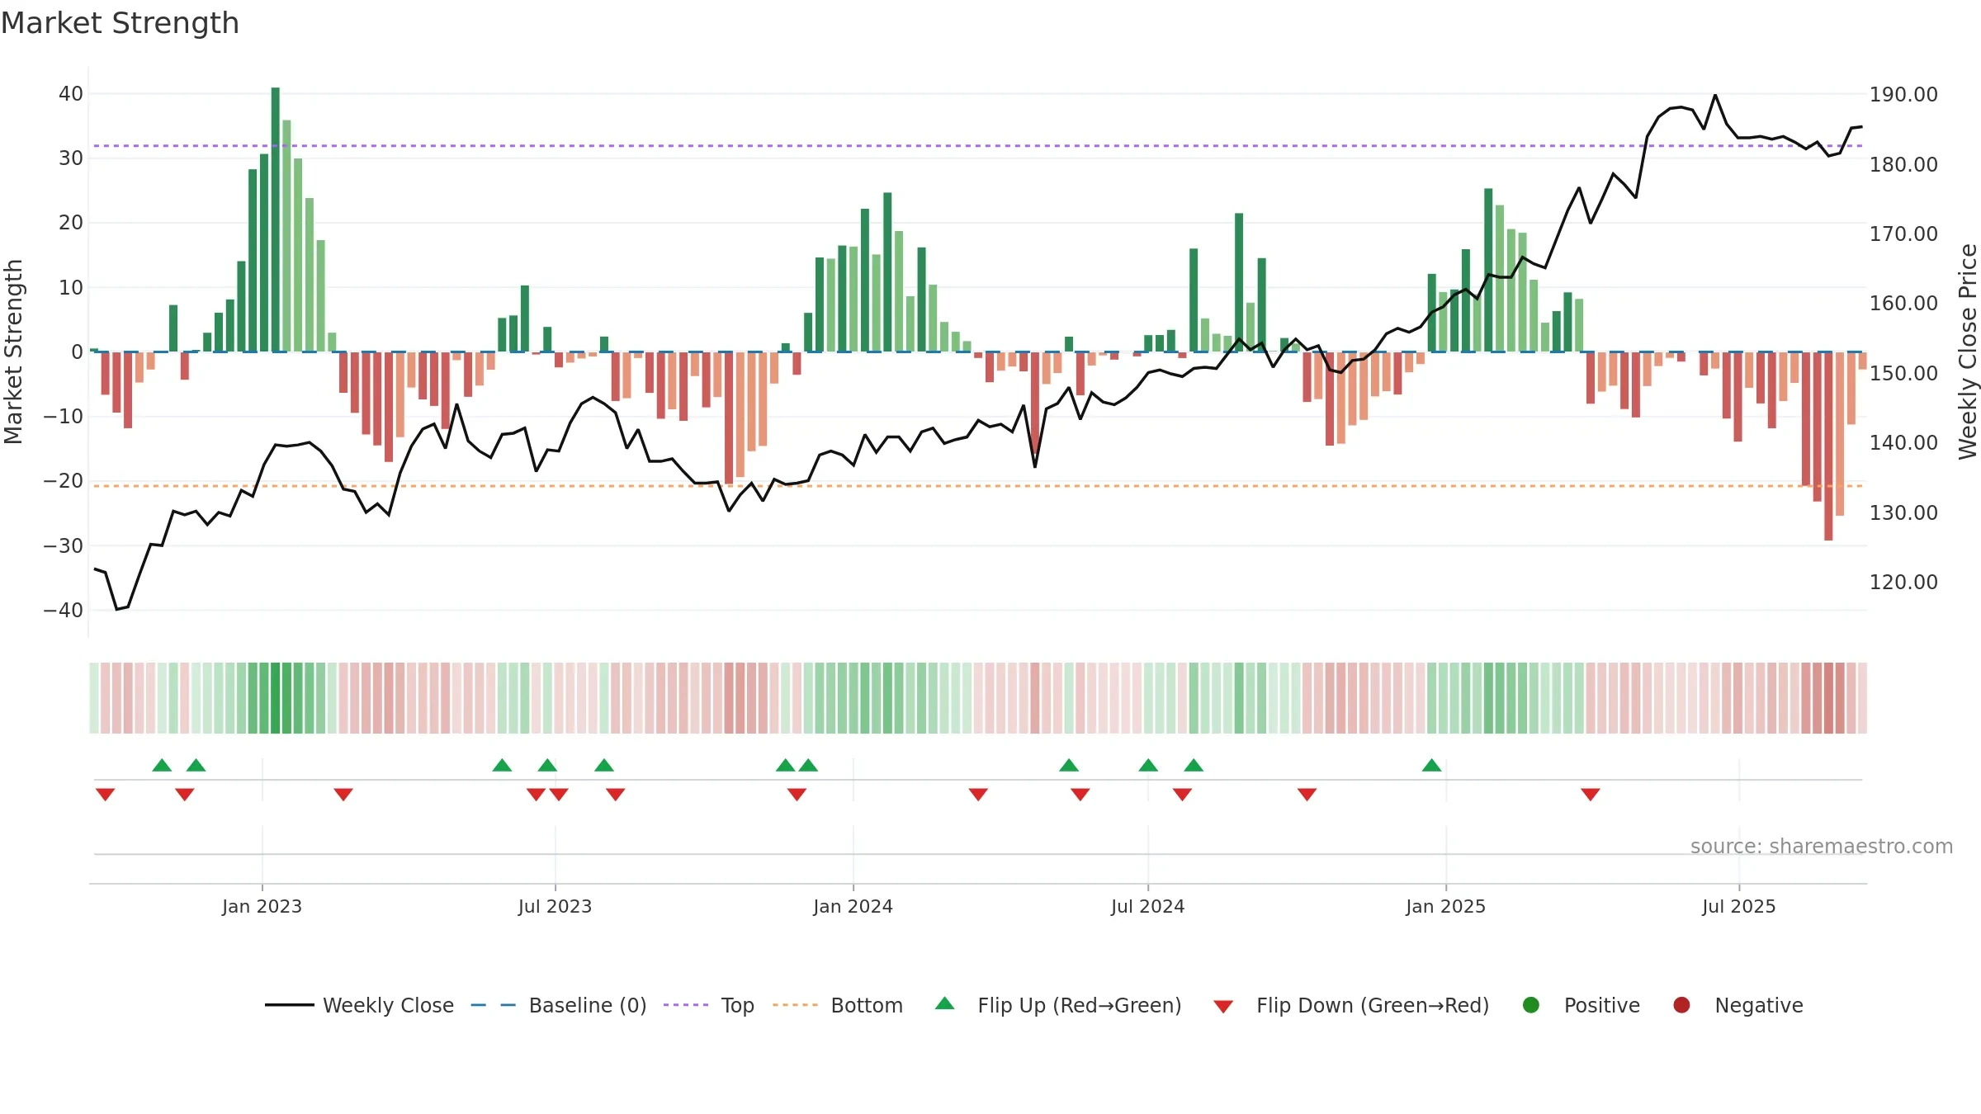Click the Jan 2025 axis label

point(1445,906)
